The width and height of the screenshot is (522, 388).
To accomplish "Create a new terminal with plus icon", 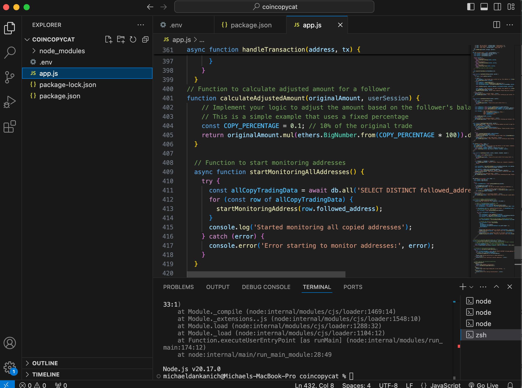I will 463,287.
